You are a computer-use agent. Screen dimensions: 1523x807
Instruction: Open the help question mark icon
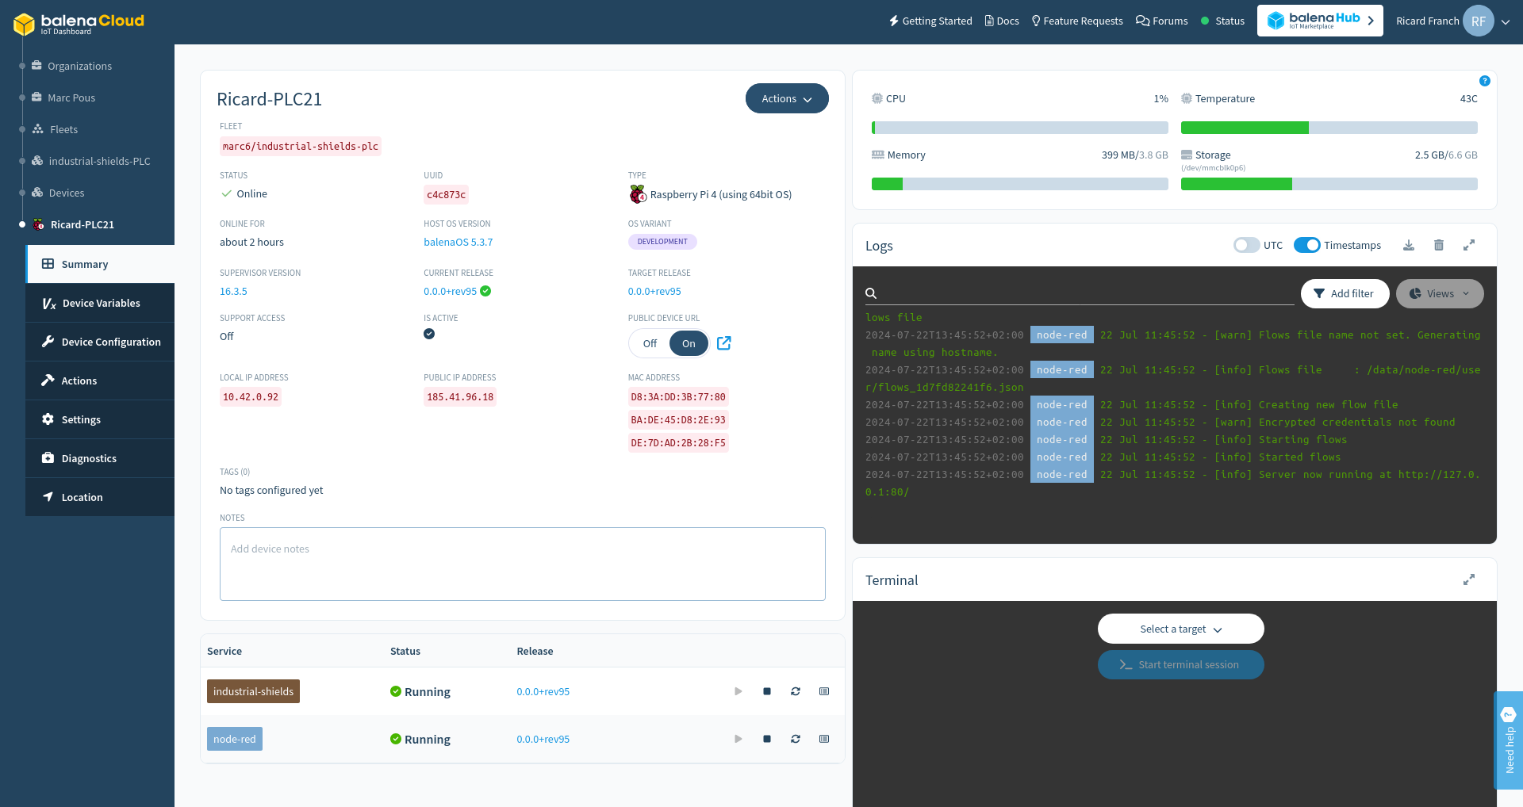click(1485, 81)
